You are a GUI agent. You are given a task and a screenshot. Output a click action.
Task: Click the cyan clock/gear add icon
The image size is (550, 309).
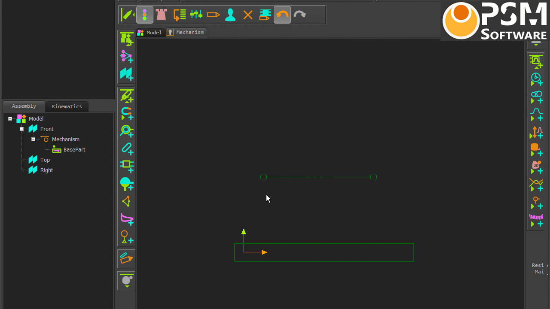pyautogui.click(x=536, y=79)
